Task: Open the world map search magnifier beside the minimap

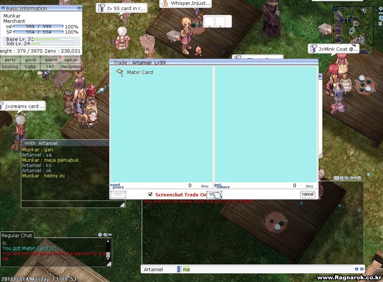Action: [x=380, y=18]
